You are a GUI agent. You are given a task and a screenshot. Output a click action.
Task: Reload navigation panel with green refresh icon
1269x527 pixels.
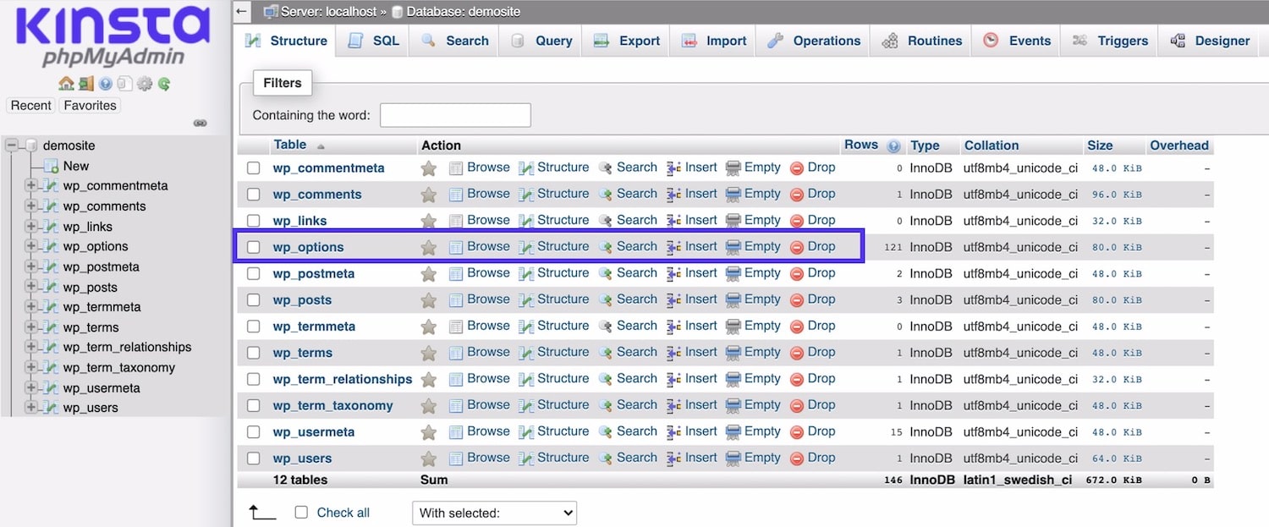(164, 84)
